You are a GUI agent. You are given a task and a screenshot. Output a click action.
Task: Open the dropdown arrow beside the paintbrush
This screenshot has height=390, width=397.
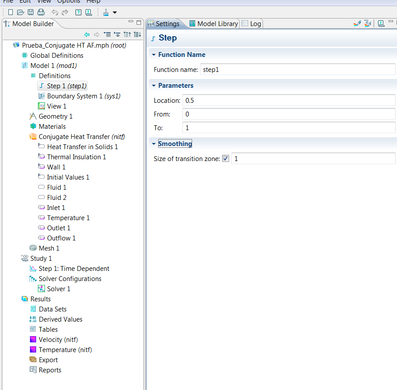(x=115, y=13)
